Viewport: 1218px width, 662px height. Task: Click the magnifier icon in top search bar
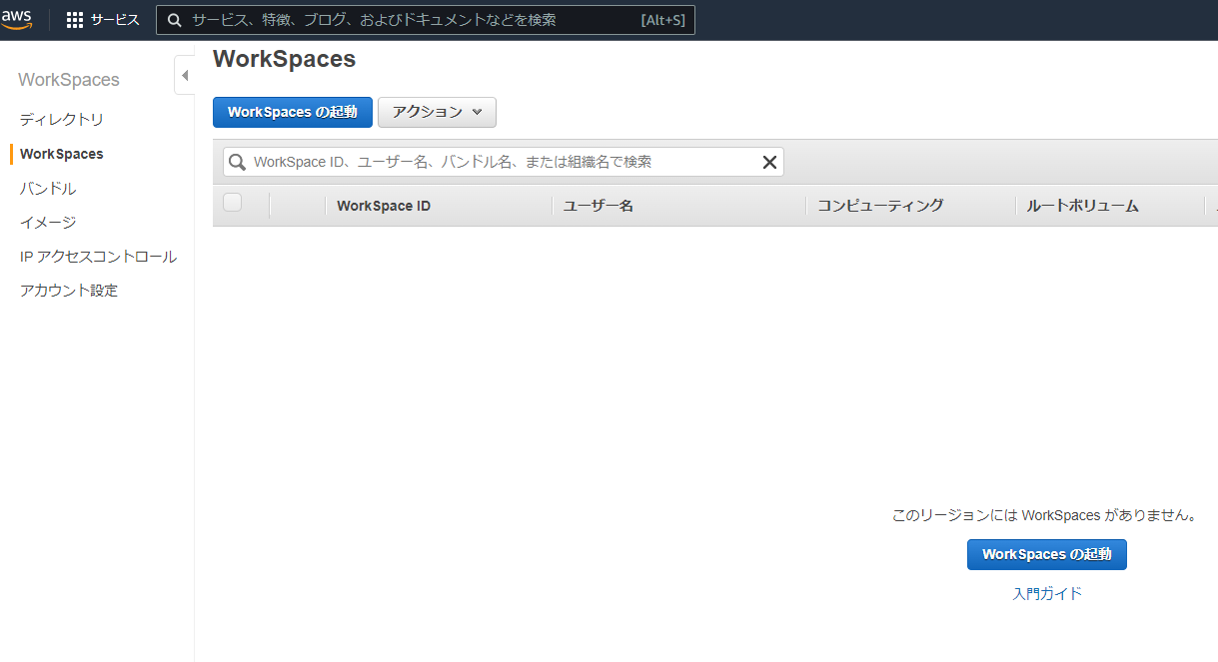coord(175,20)
